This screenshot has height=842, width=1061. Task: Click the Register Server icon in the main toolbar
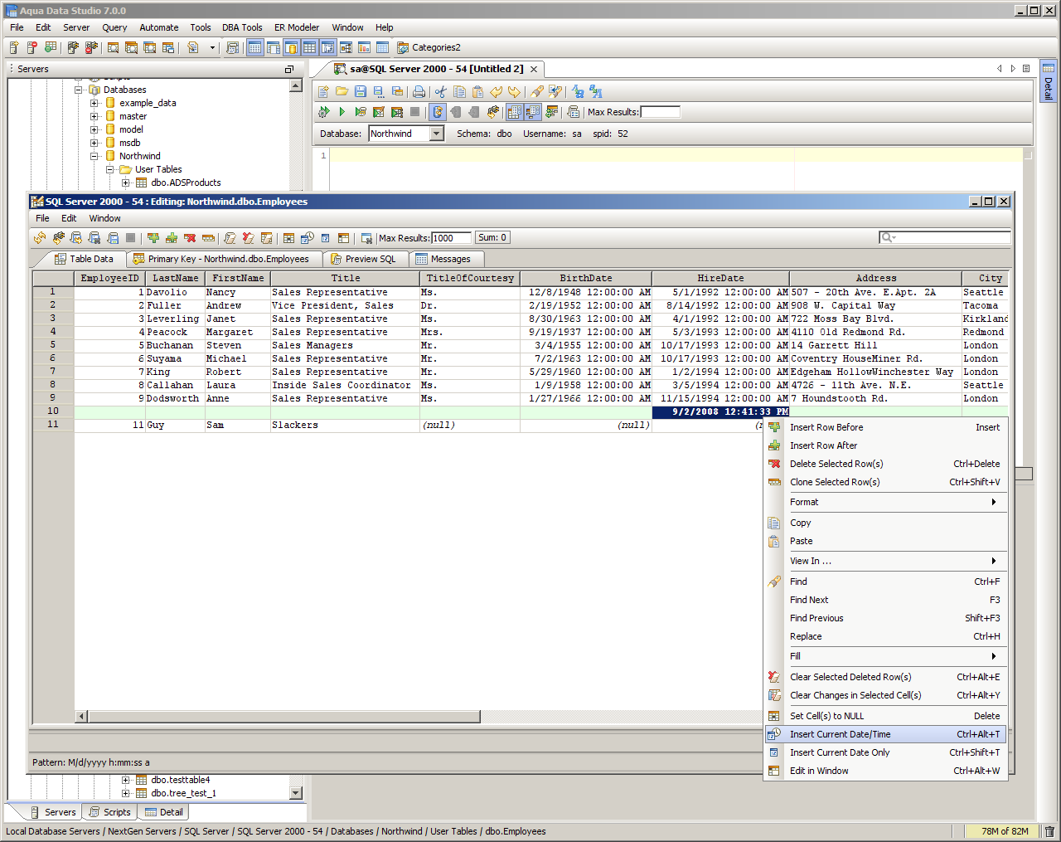pyautogui.click(x=14, y=47)
